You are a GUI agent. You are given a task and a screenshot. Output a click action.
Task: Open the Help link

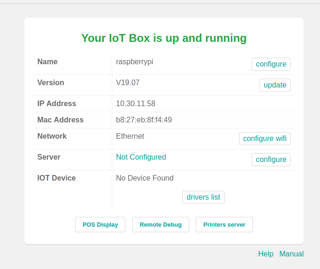point(266,254)
